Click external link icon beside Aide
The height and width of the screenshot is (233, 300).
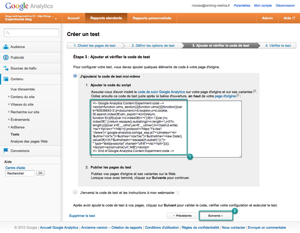point(293,18)
